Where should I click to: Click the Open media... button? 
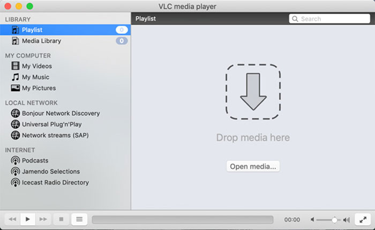click(253, 166)
